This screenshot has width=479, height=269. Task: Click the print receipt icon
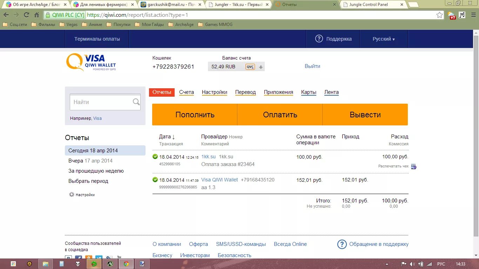pyautogui.click(x=414, y=166)
